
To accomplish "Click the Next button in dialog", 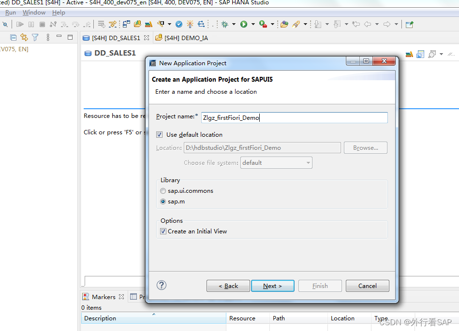I will coord(272,286).
